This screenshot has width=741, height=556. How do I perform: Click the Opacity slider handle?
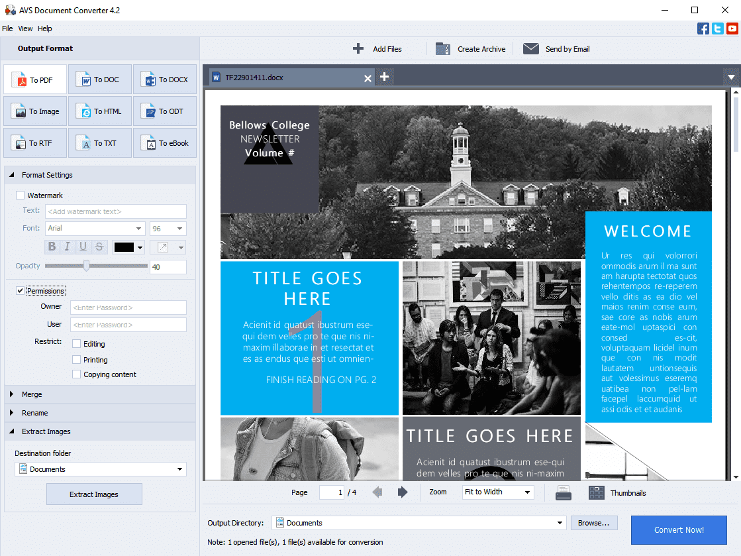tap(87, 266)
